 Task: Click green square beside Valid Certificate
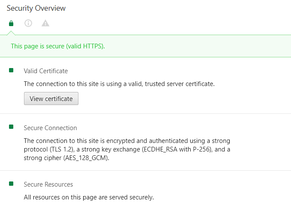11,70
